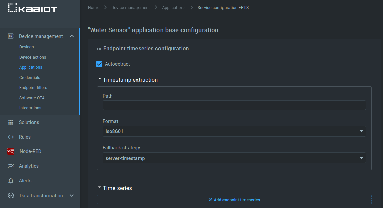
Task: Click the Endpoint timeseries configuration heading
Action: [146, 49]
